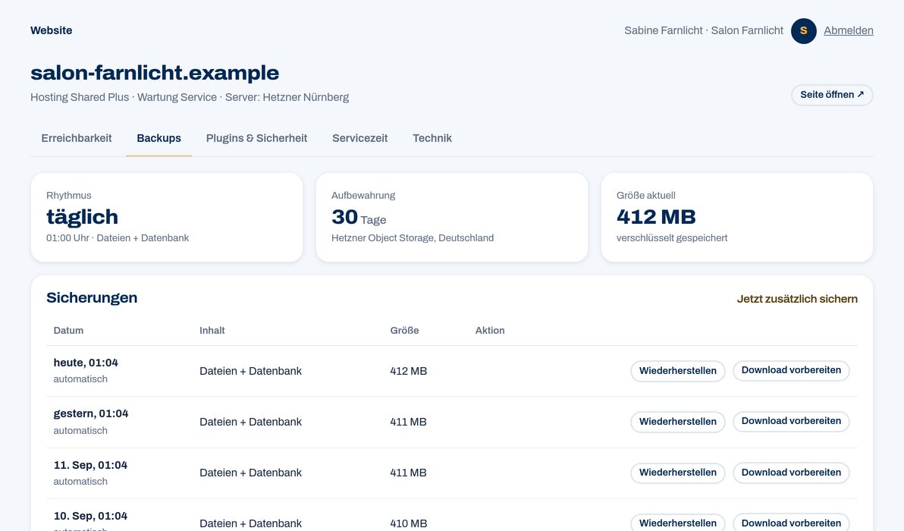Prepare download for heute, 01:04 backup
This screenshot has height=531, width=904.
(x=791, y=370)
